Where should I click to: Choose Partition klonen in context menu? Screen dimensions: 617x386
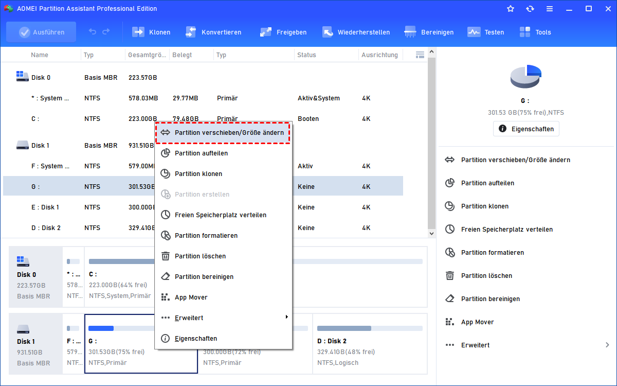click(x=223, y=174)
